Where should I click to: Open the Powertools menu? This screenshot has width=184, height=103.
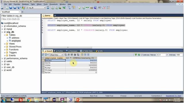(53, 4)
